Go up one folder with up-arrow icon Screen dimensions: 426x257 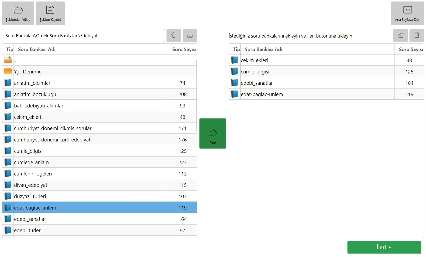pyautogui.click(x=174, y=35)
